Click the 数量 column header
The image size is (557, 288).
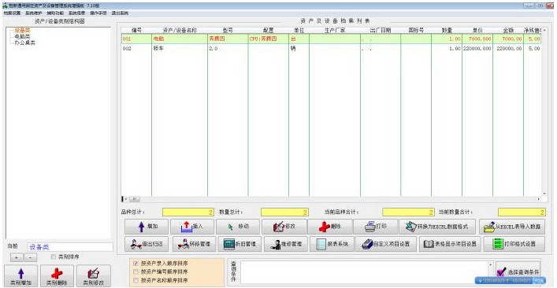(x=447, y=31)
